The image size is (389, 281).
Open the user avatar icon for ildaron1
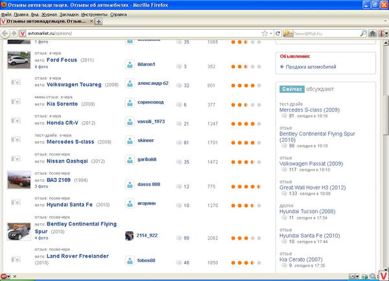pyautogui.click(x=130, y=65)
